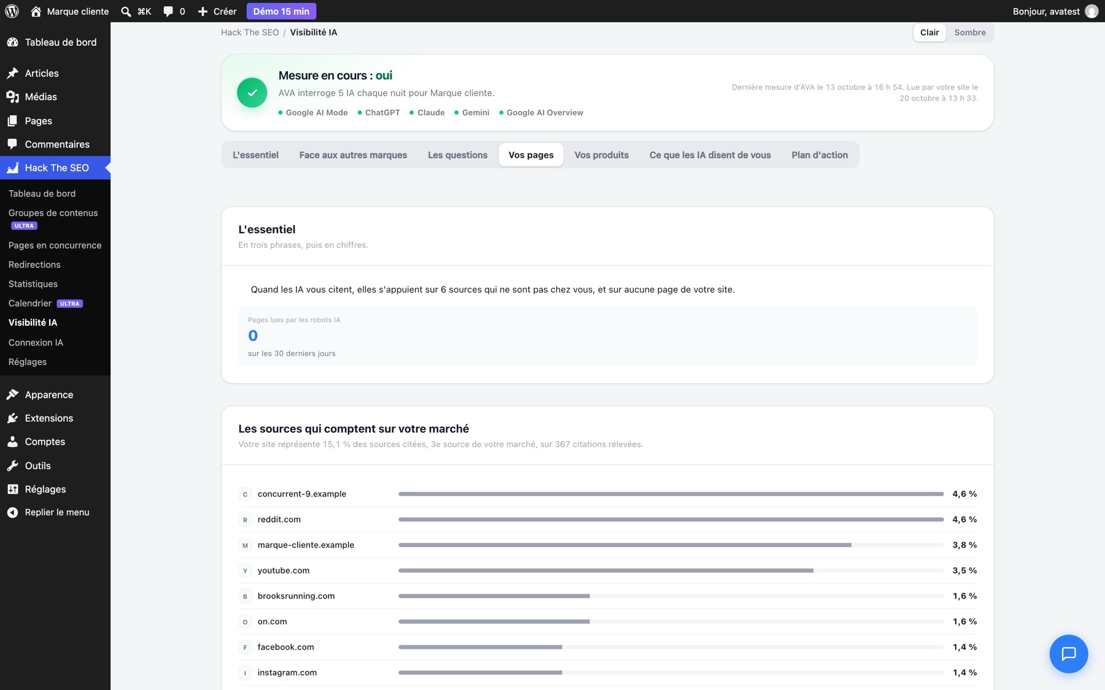Open the comments bubble icon in admin bar
This screenshot has width=1105, height=690.
[168, 11]
